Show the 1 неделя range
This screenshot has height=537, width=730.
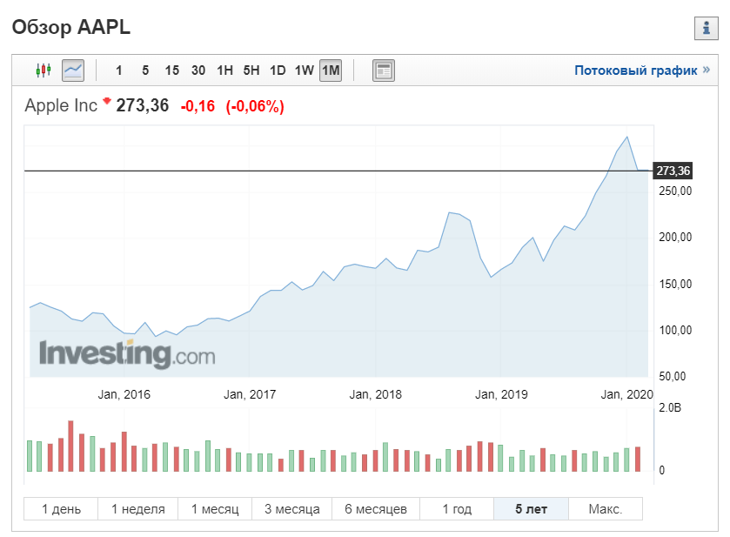tap(137, 509)
